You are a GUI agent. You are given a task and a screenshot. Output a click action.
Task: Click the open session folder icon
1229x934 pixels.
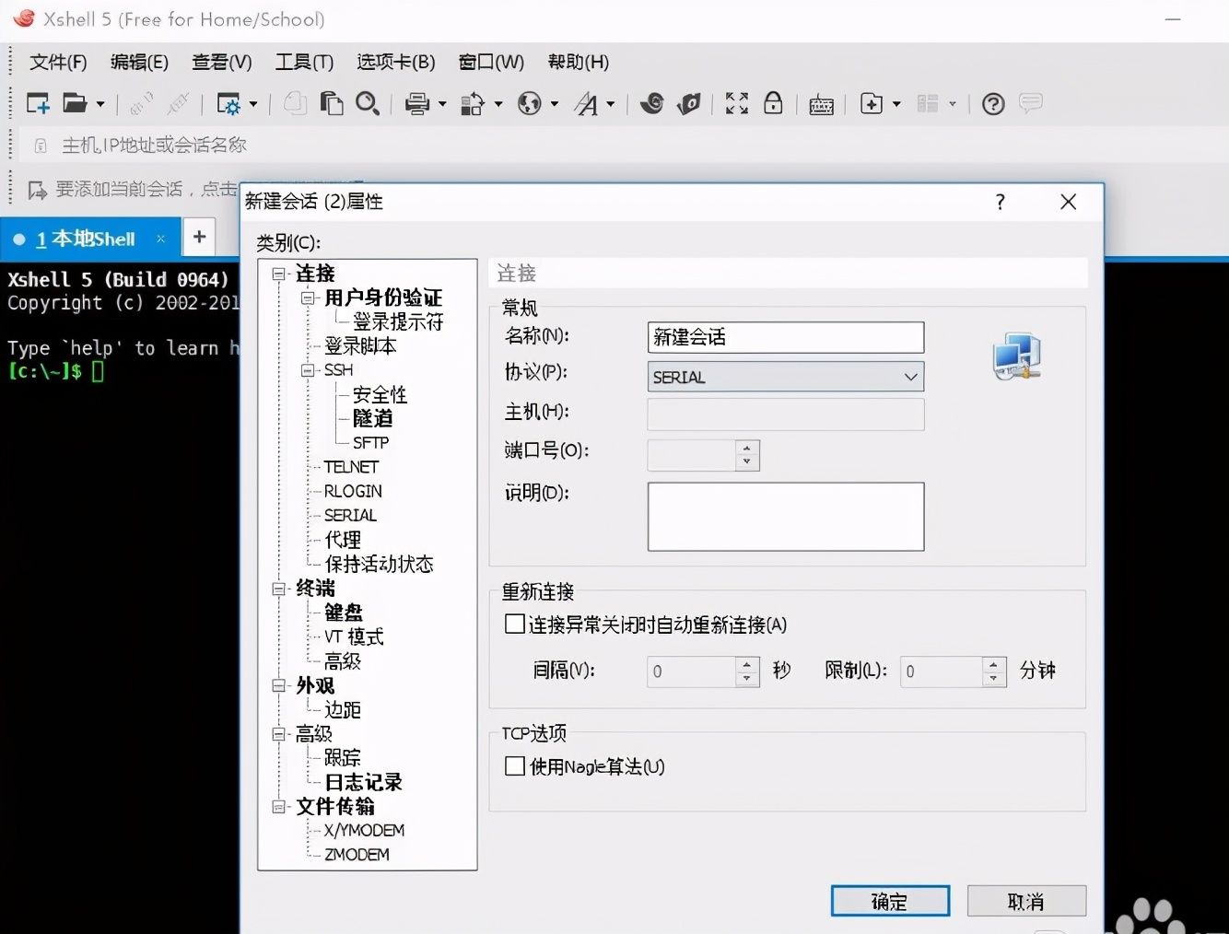75,103
